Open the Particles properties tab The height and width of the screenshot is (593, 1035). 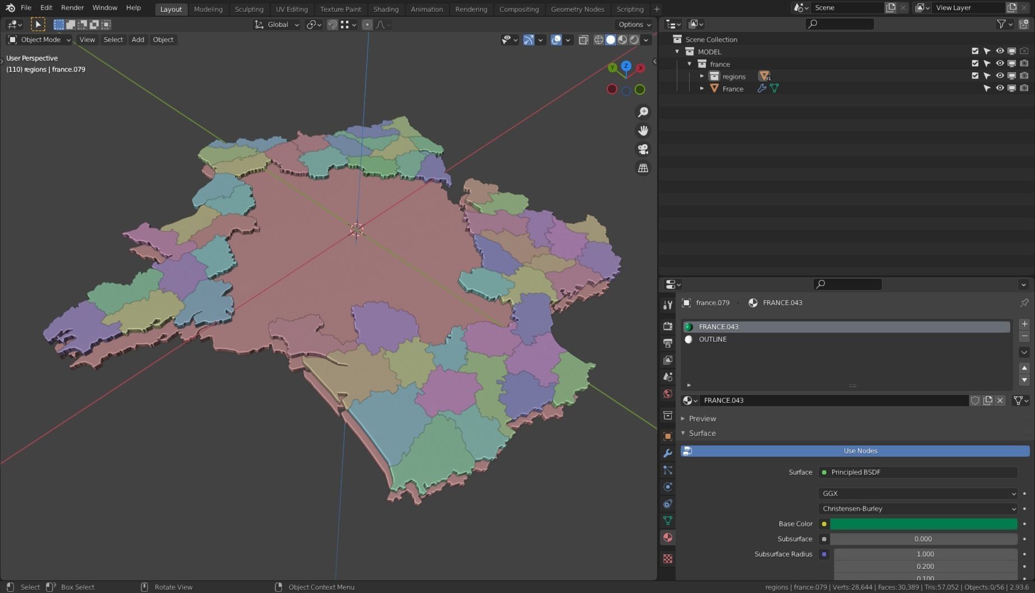point(667,470)
